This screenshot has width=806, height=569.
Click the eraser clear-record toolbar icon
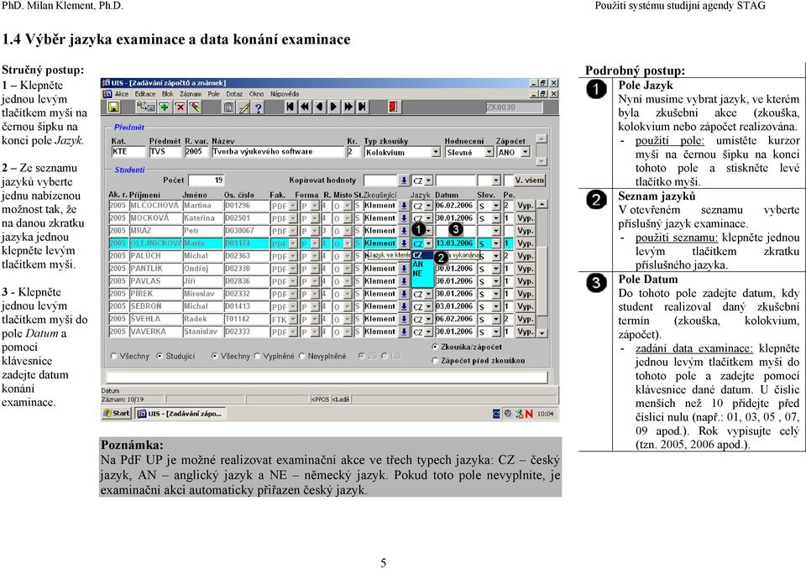click(194, 107)
